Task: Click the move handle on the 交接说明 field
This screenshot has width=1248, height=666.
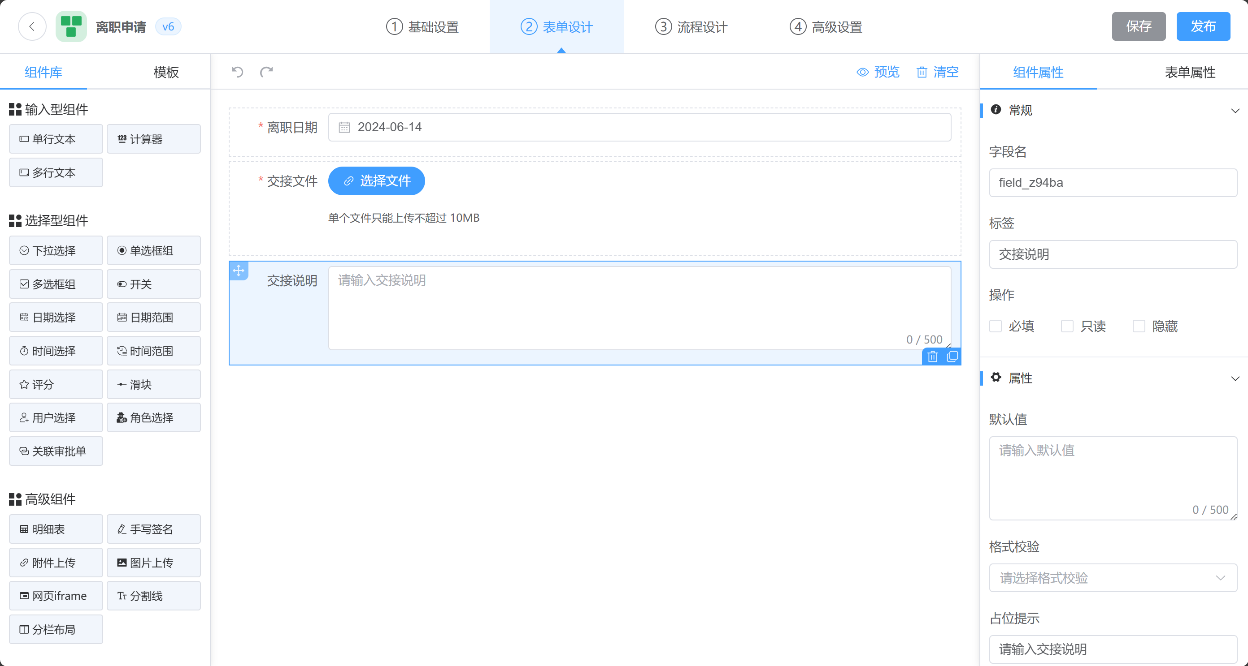Action: pyautogui.click(x=239, y=271)
